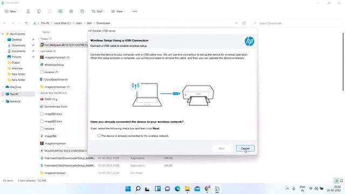Select Documents in Quick access
Viewport: 345px width, 194px height.
(19, 51)
